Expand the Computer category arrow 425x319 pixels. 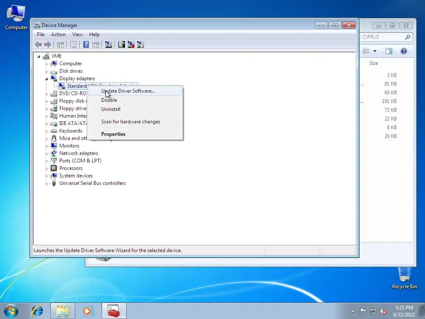coord(46,64)
